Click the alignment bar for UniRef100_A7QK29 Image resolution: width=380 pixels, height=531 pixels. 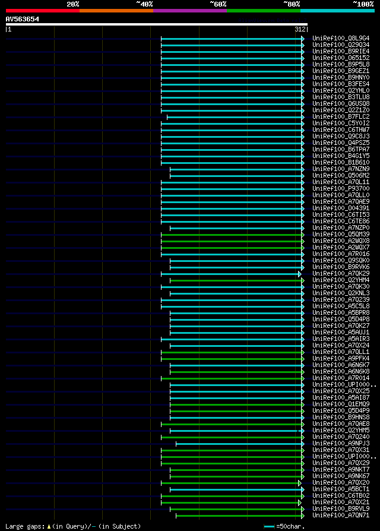[231, 274]
